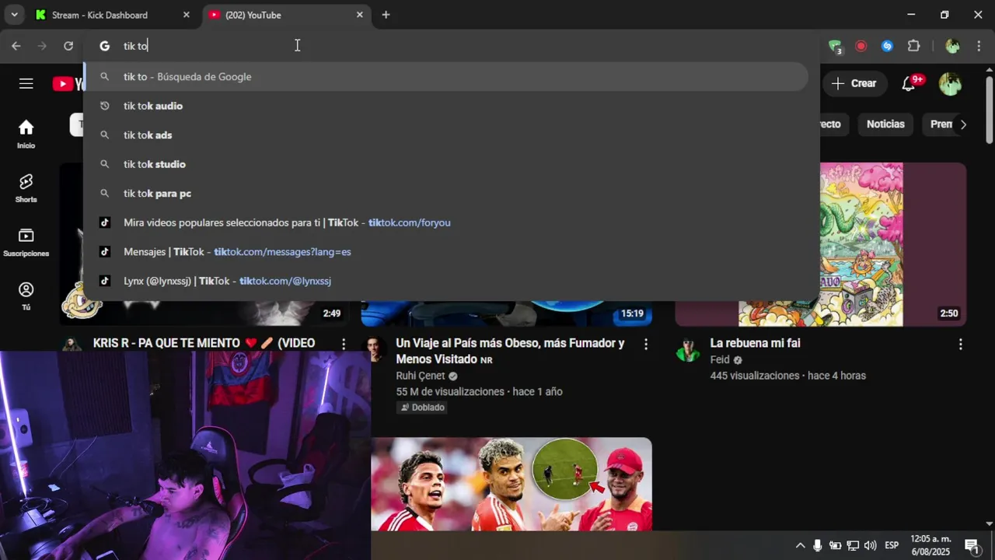
Task: Open Suscripciones in the sidebar
Action: [26, 242]
